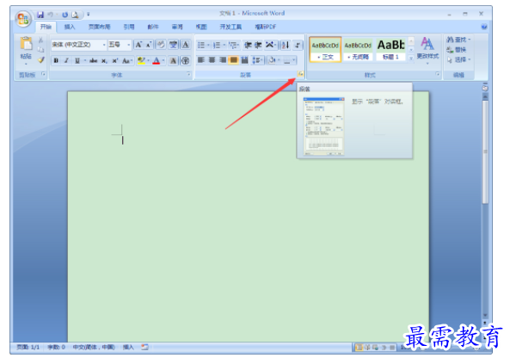This screenshot has width=510, height=364.
Task: Switch to the 视图 (View) tab
Action: click(x=201, y=27)
